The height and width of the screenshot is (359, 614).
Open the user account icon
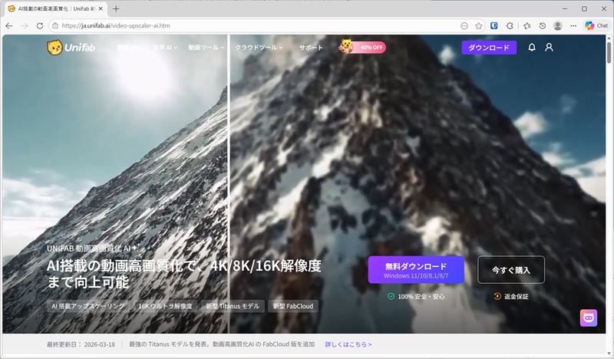[x=549, y=48]
